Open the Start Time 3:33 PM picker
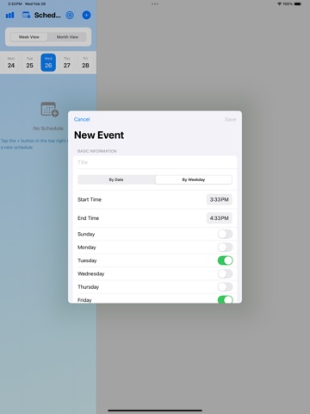Viewport: 310px width, 414px height. (220, 199)
